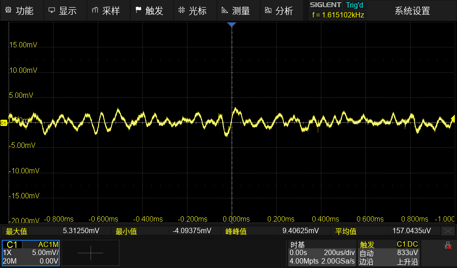Image resolution: width=457 pixels, height=268 pixels.
Task: Click the 上升沿 rising slope label
Action: [x=407, y=262]
